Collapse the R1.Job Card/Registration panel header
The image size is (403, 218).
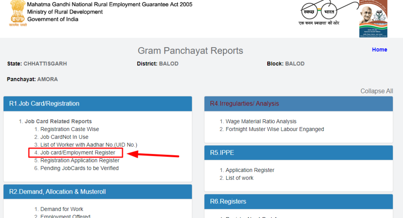point(98,103)
